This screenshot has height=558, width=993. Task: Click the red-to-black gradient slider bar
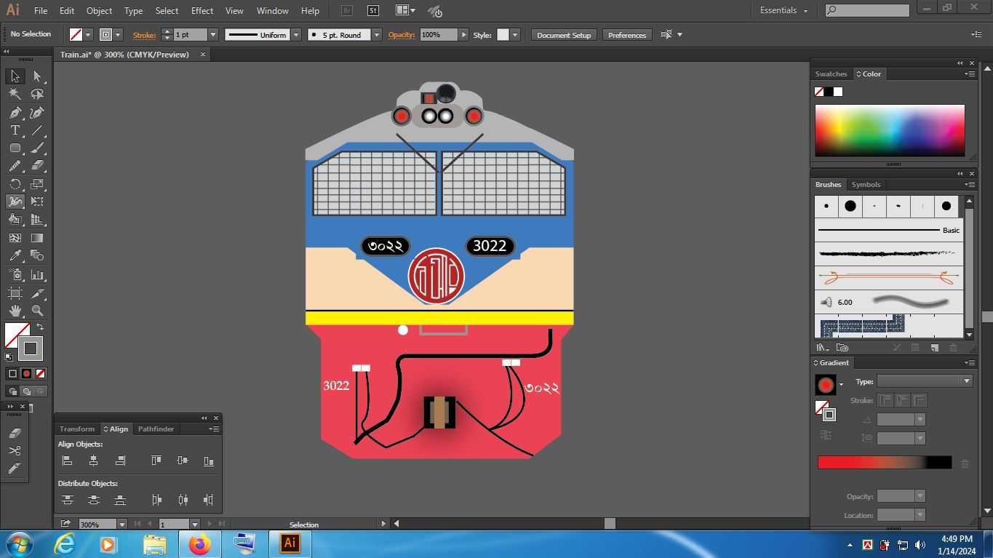click(x=885, y=462)
